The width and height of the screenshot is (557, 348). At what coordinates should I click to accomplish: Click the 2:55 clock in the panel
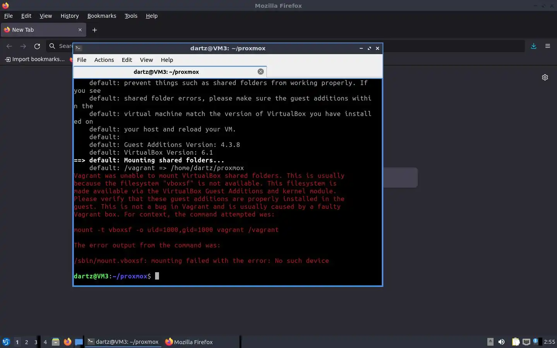[549, 342]
